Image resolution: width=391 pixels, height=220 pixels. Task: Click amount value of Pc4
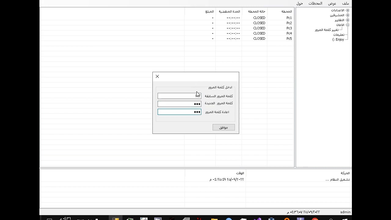[x=213, y=33]
